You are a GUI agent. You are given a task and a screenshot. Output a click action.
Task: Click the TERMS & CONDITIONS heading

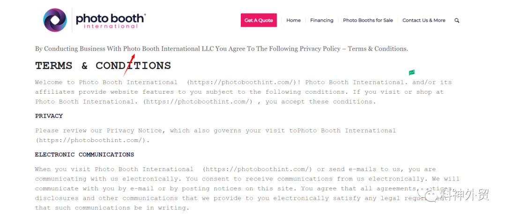(x=103, y=66)
